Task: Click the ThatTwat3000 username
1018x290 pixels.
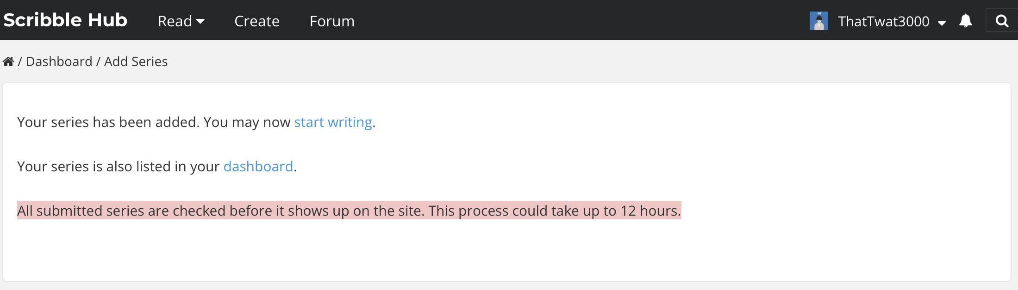Action: pyautogui.click(x=883, y=21)
